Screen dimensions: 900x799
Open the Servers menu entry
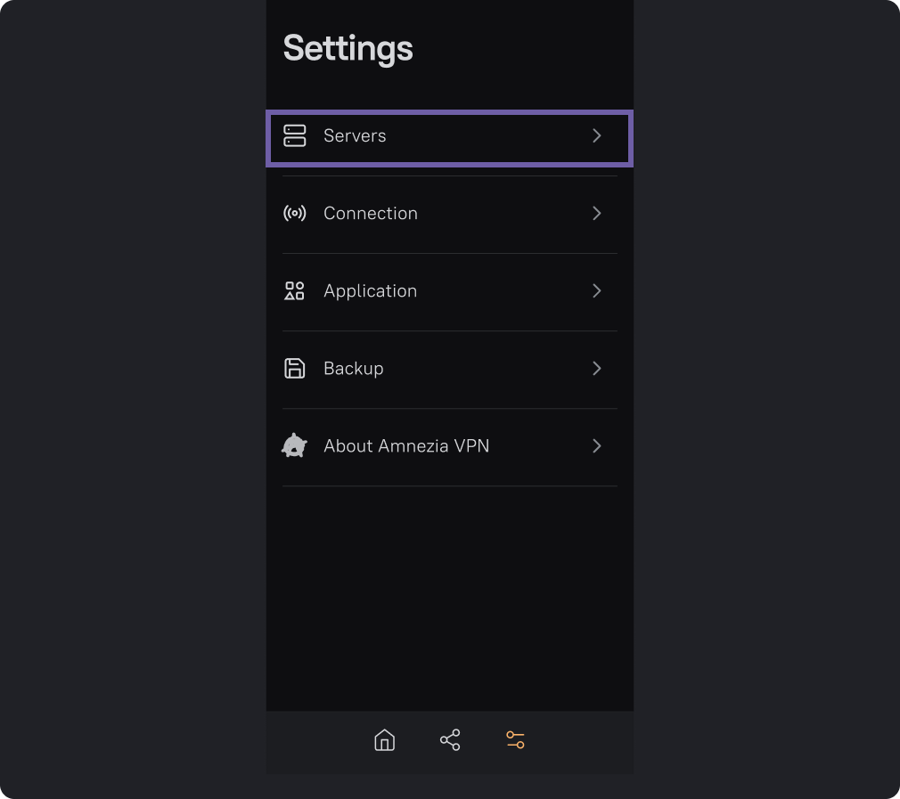pos(355,136)
